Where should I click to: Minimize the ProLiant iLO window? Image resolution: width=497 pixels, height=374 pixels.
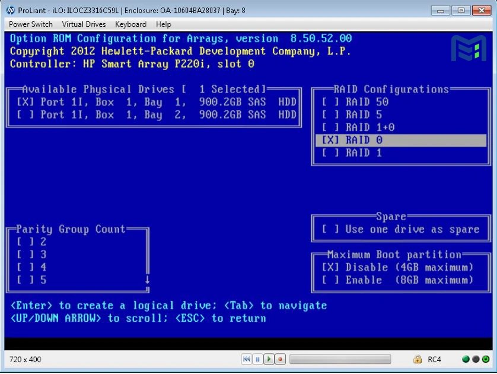[x=440, y=11]
